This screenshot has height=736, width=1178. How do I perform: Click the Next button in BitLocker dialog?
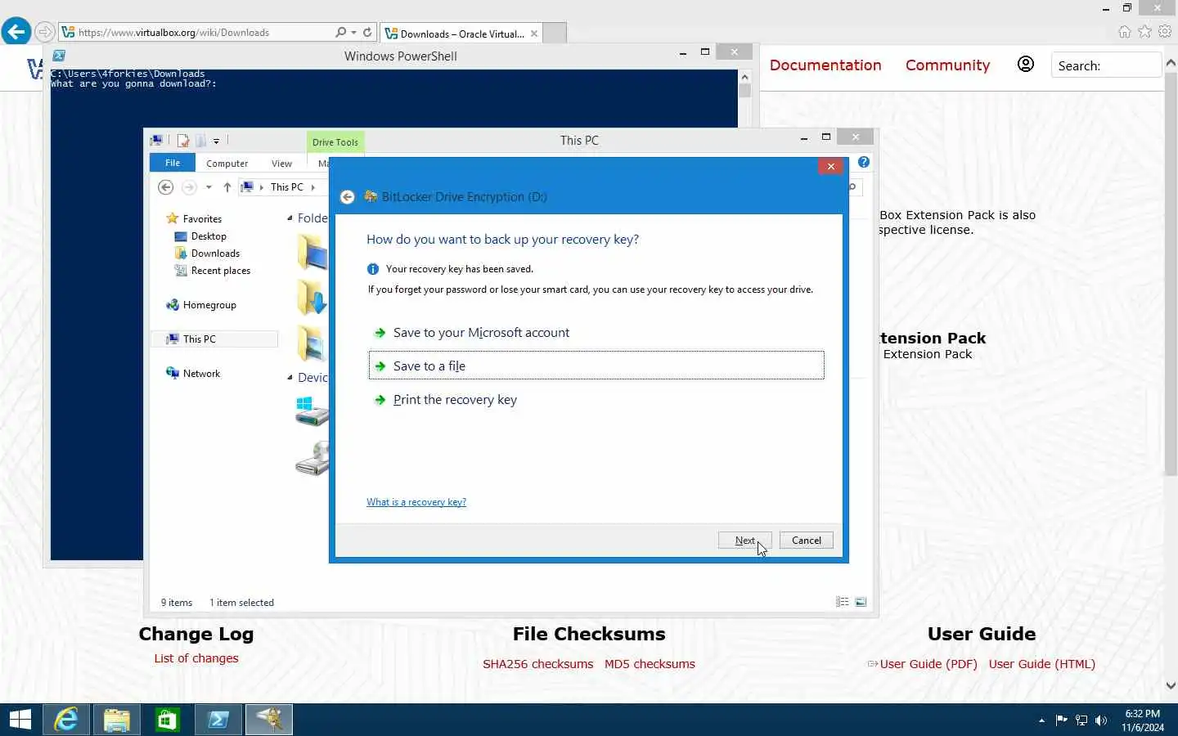tap(744, 541)
